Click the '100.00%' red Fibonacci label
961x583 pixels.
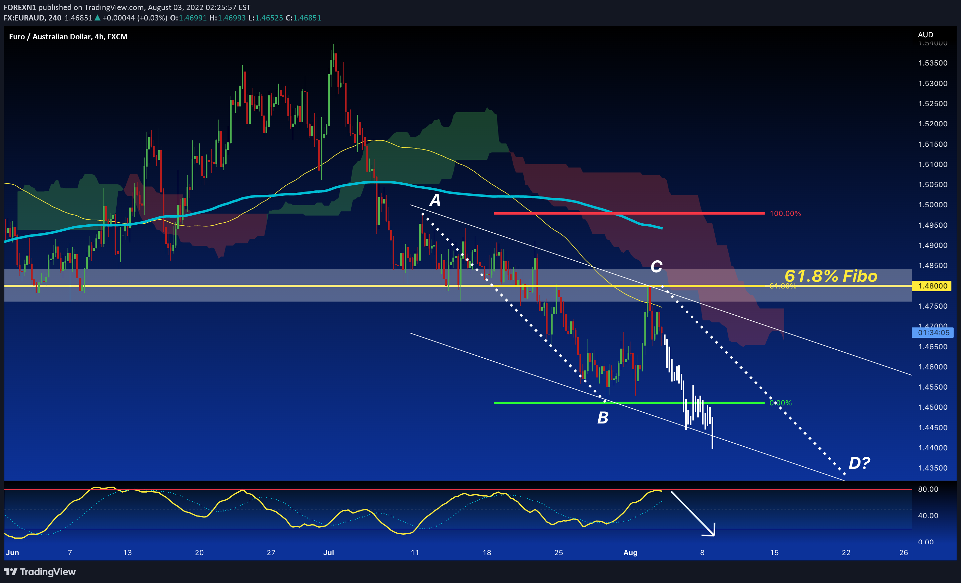(785, 214)
